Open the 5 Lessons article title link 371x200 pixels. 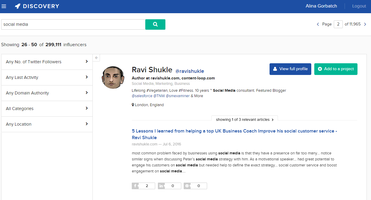click(234, 134)
